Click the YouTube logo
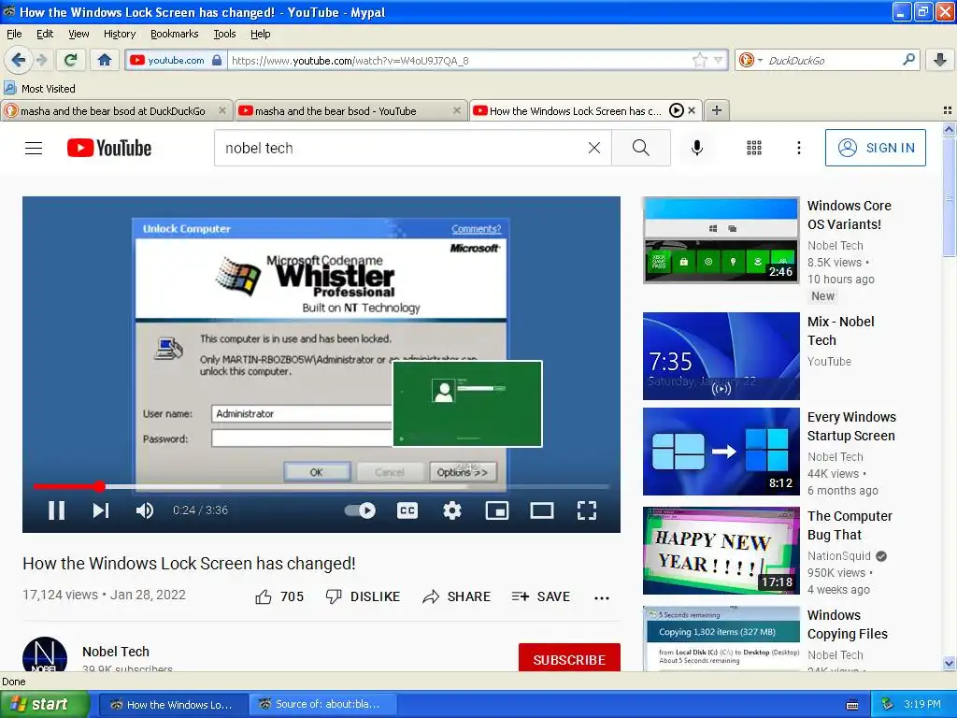 pyautogui.click(x=109, y=148)
